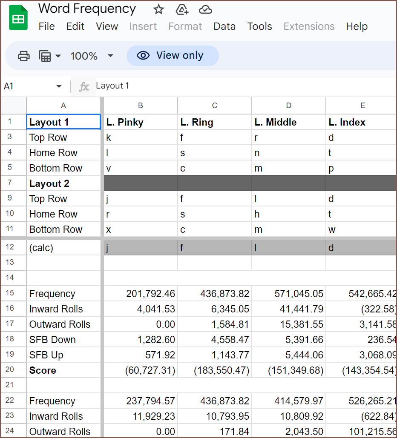Open the filter views table icon
397x438 pixels.
[45, 56]
